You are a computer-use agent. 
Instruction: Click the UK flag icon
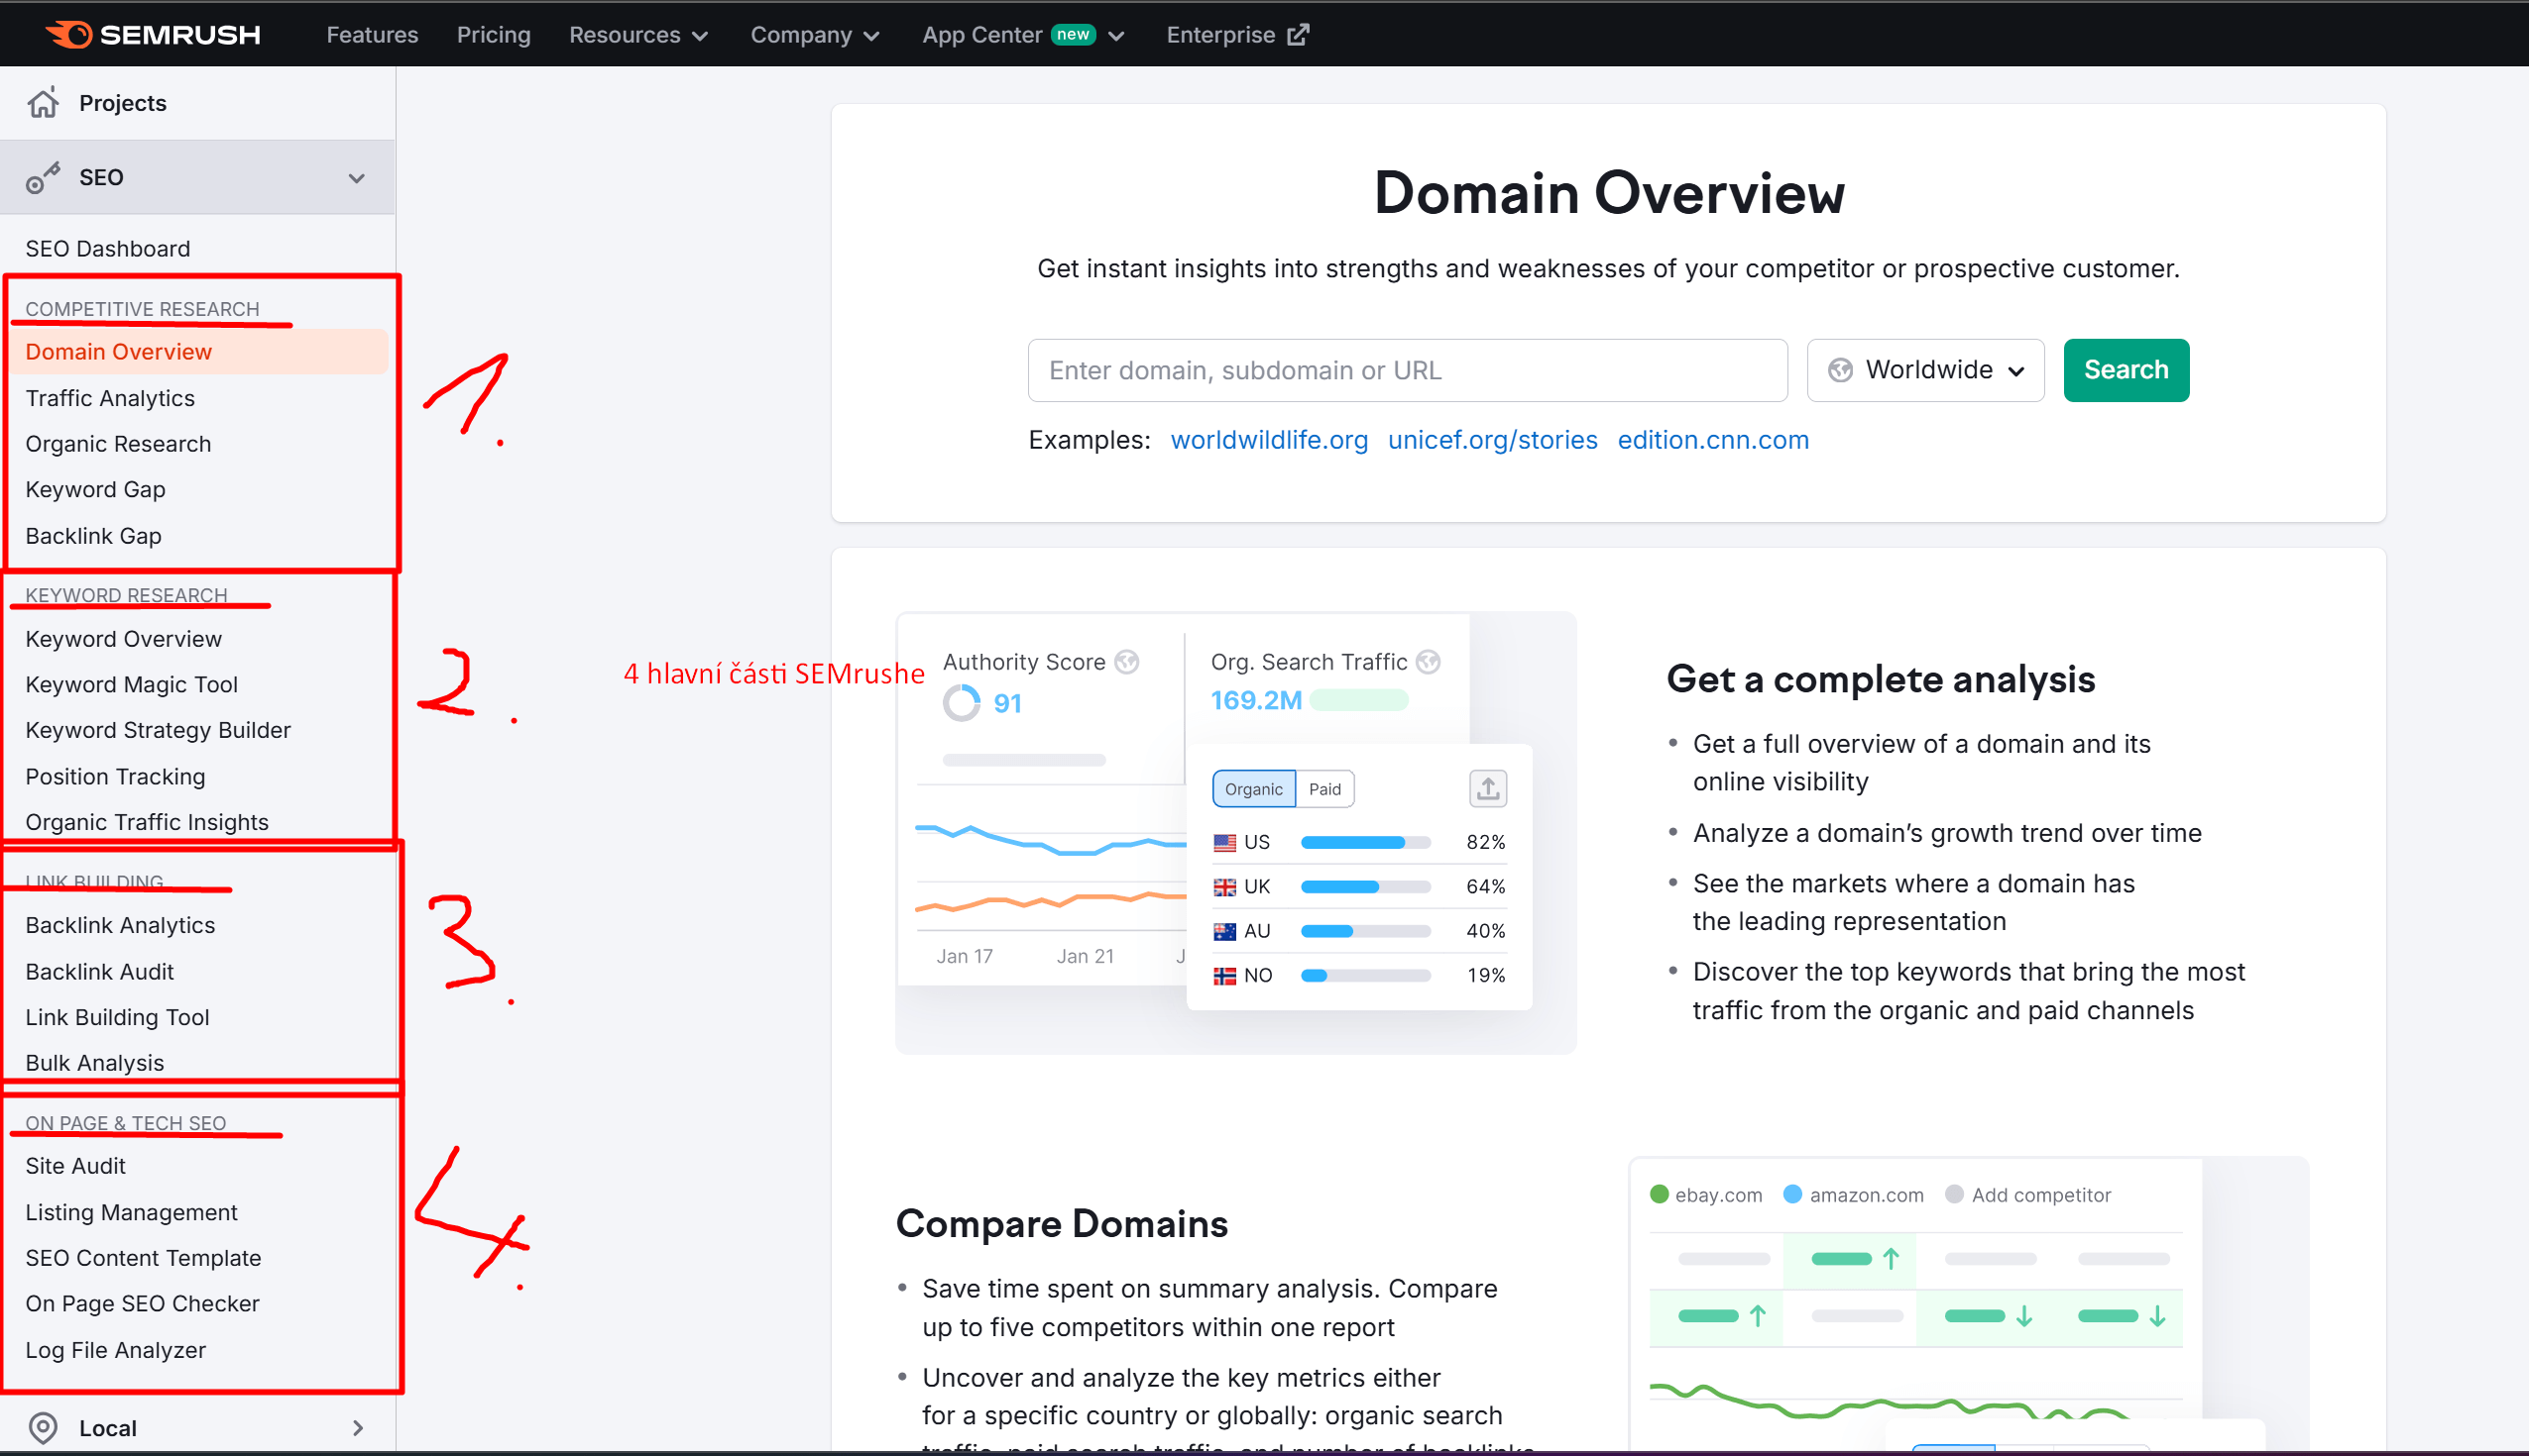[1225, 887]
